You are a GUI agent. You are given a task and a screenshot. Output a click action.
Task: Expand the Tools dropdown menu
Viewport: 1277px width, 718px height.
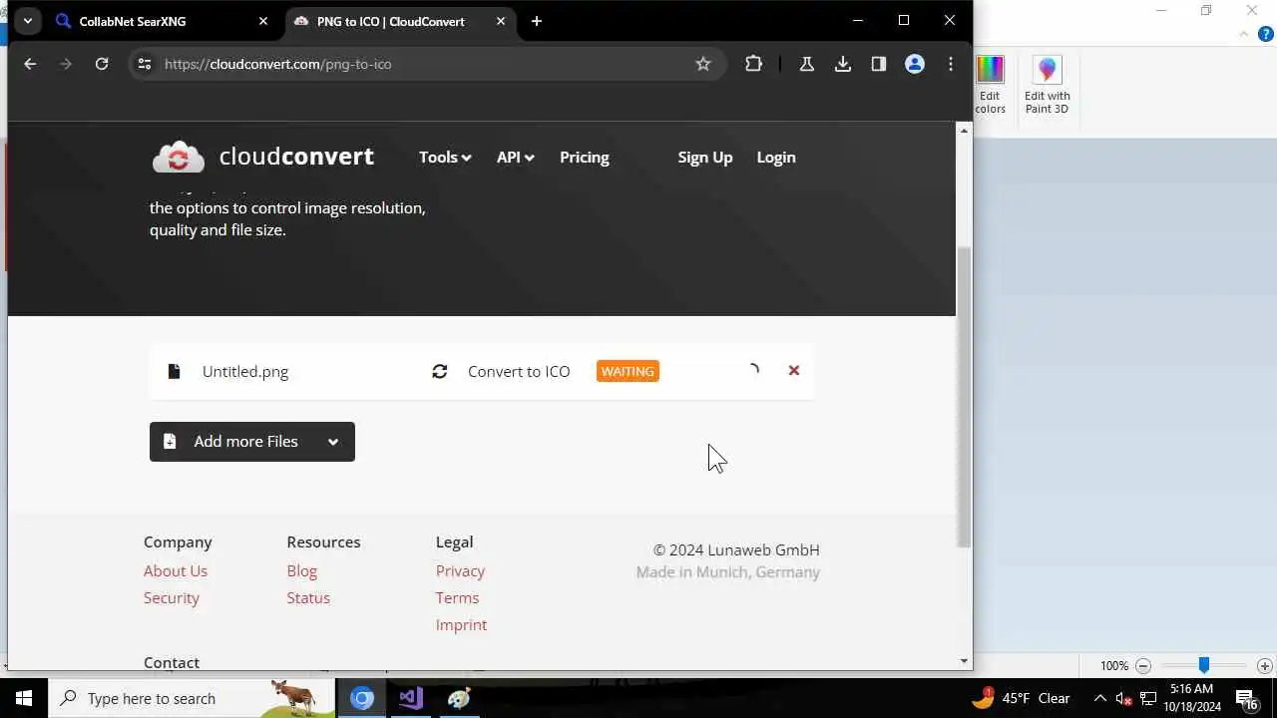[445, 157]
